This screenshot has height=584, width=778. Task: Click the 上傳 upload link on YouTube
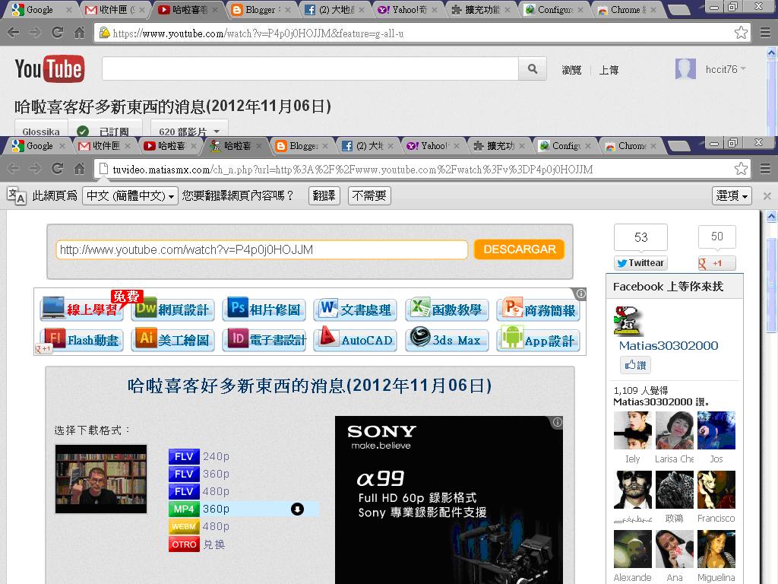pos(609,70)
